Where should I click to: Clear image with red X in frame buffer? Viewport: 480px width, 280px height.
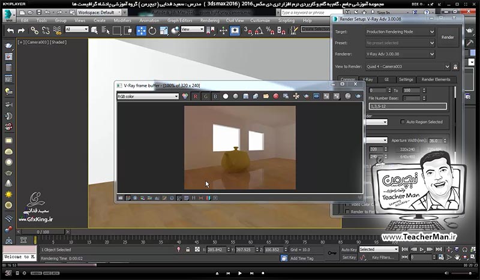click(x=276, y=96)
